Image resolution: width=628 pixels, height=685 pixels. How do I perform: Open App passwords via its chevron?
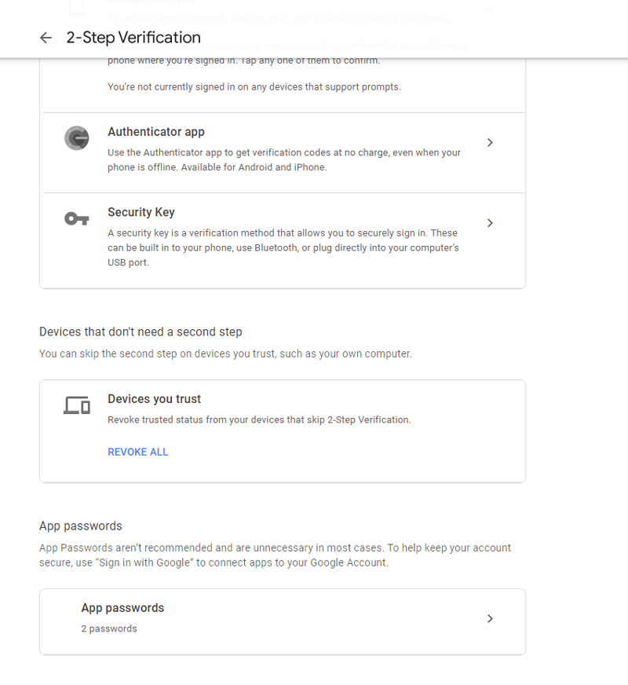[x=490, y=618]
